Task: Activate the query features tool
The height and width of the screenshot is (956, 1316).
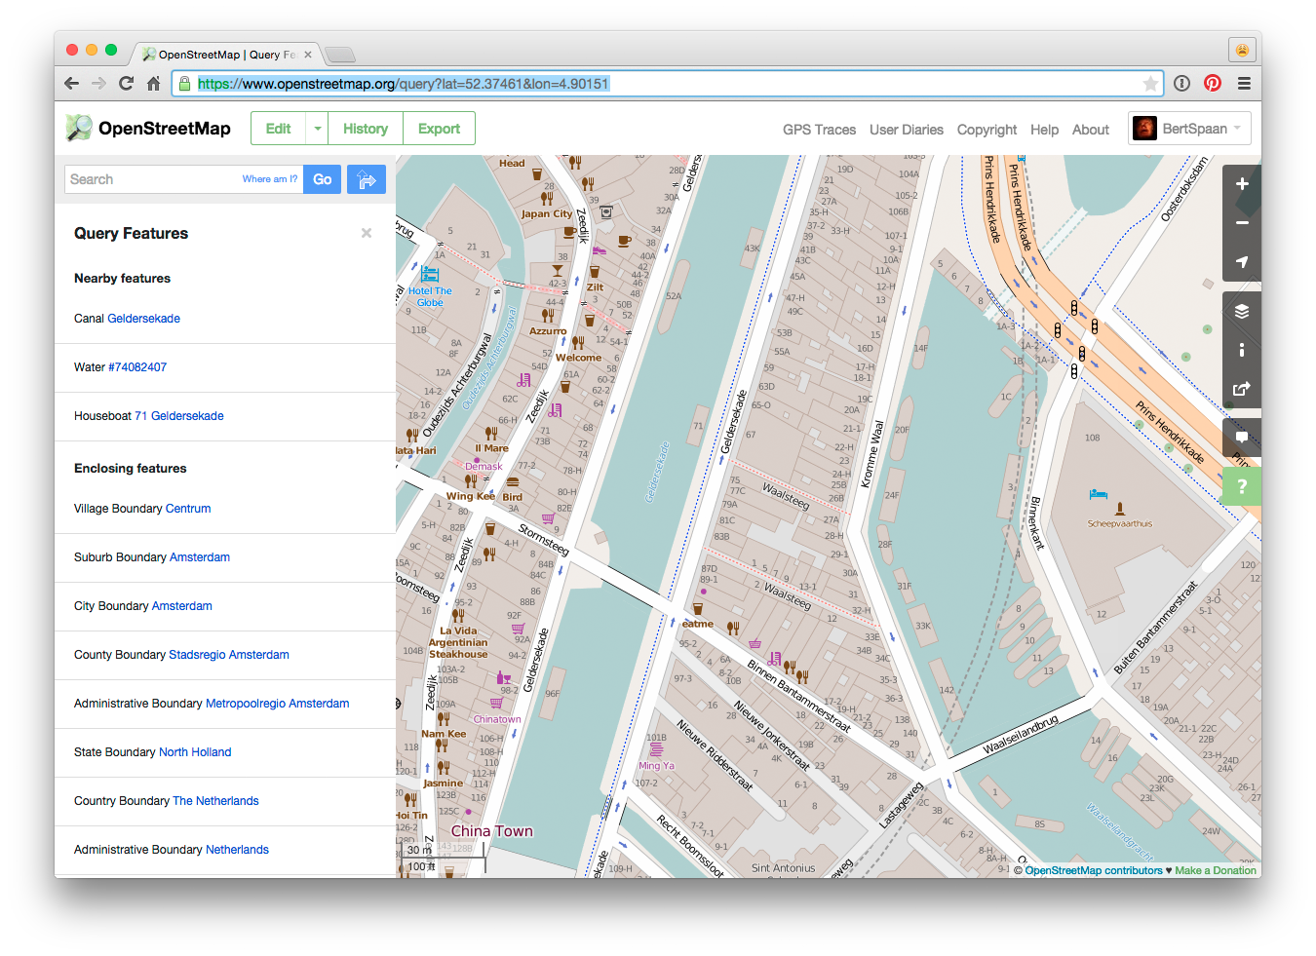Action: click(x=1242, y=486)
